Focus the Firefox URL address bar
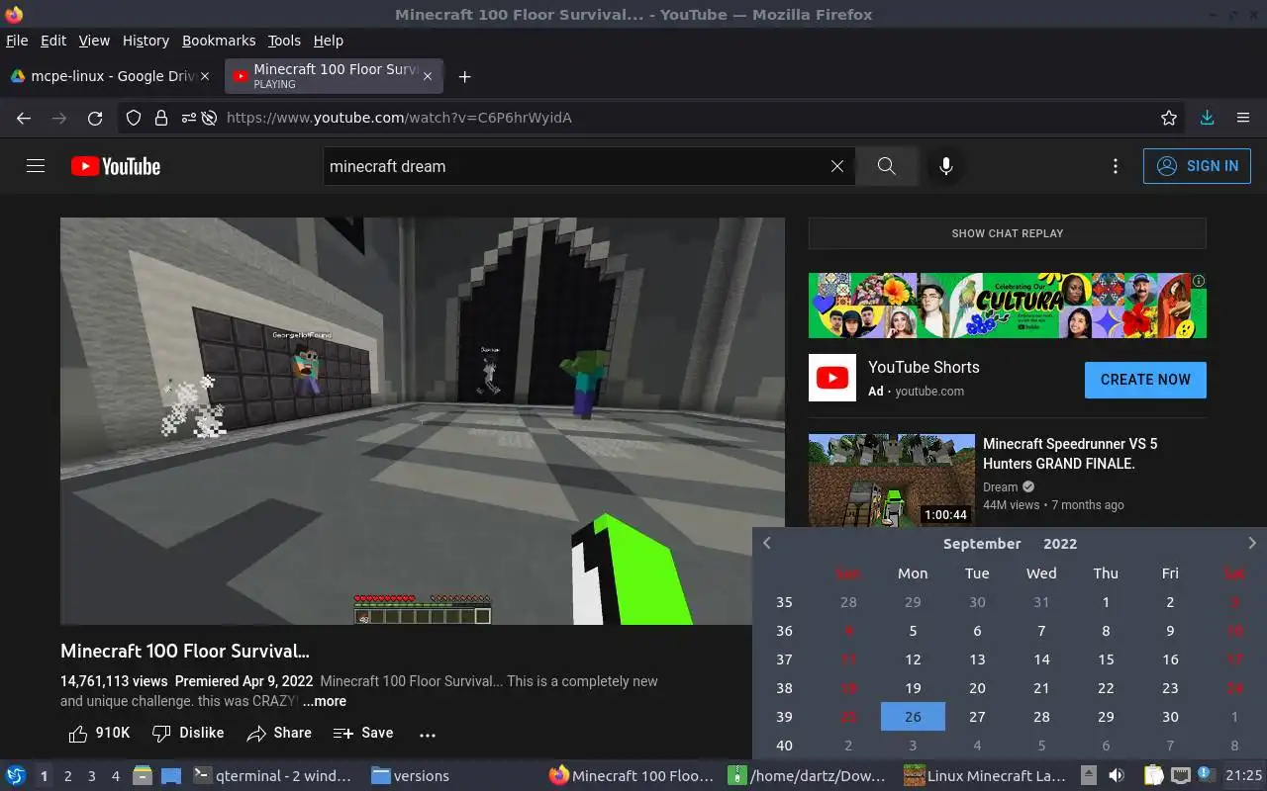This screenshot has width=1267, height=791. [x=683, y=118]
